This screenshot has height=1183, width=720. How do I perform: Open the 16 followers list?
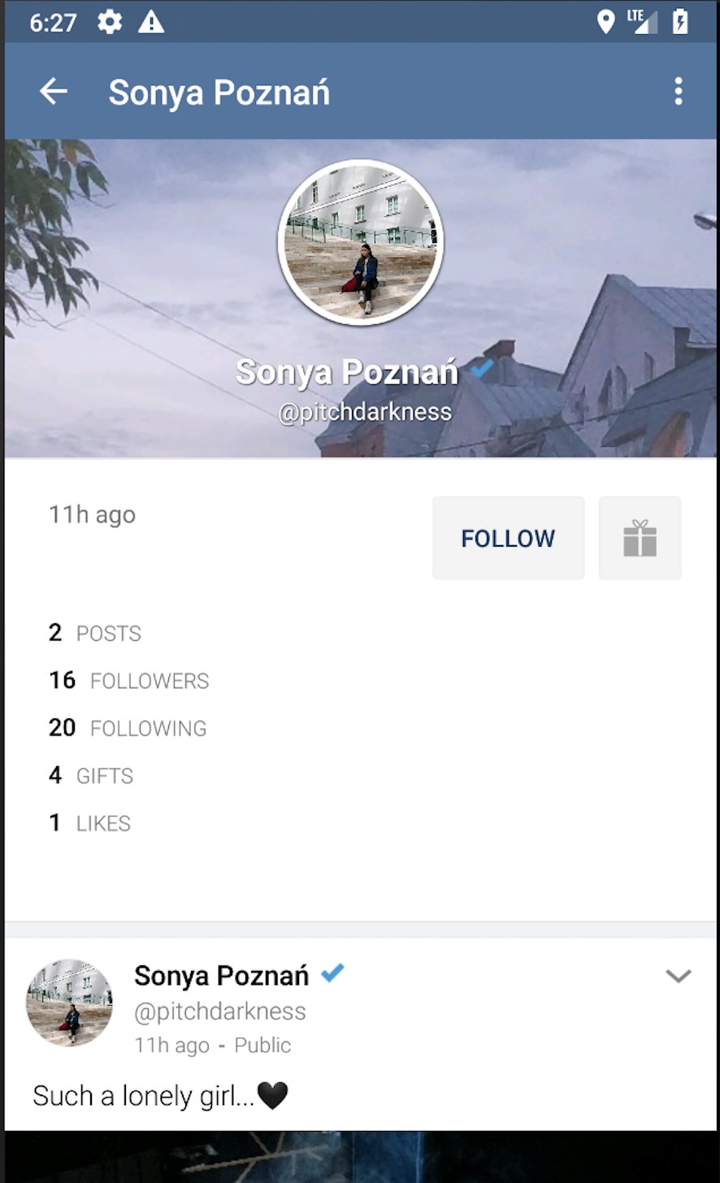tap(129, 681)
